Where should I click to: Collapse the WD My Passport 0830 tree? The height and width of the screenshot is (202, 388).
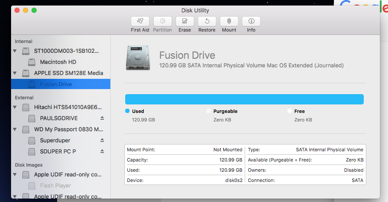pos(15,130)
